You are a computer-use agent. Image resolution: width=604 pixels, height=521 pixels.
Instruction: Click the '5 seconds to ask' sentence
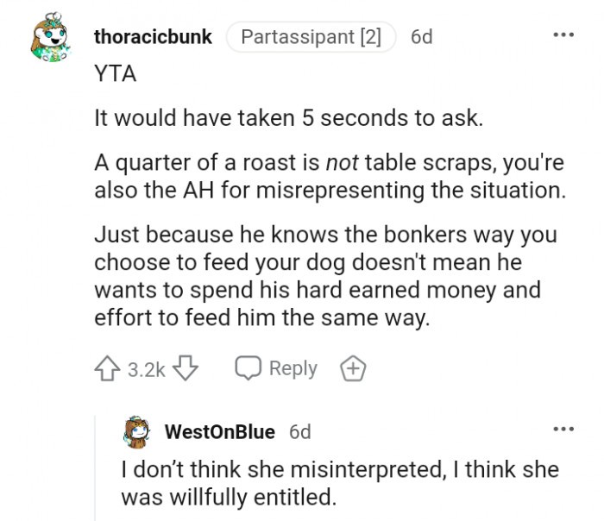pos(288,118)
